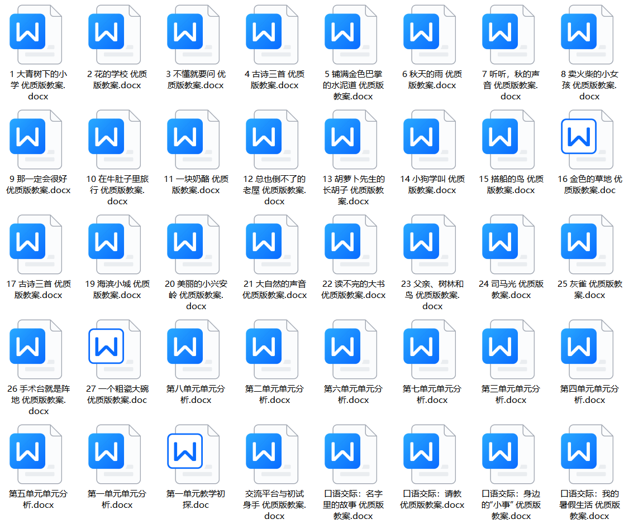Click the '5 铺满金色巴掌的水泥道' file icon

[351, 35]
